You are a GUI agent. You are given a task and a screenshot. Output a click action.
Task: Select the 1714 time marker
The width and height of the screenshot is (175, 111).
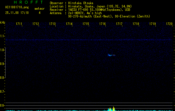pyautogui.click(x=69, y=24)
